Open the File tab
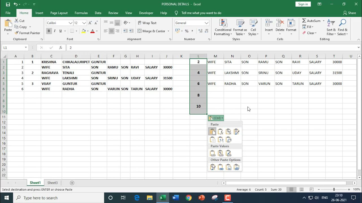 [8, 13]
